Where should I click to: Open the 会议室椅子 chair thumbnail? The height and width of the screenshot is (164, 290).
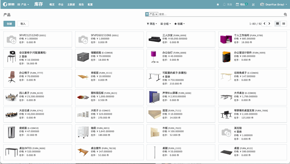(11, 57)
